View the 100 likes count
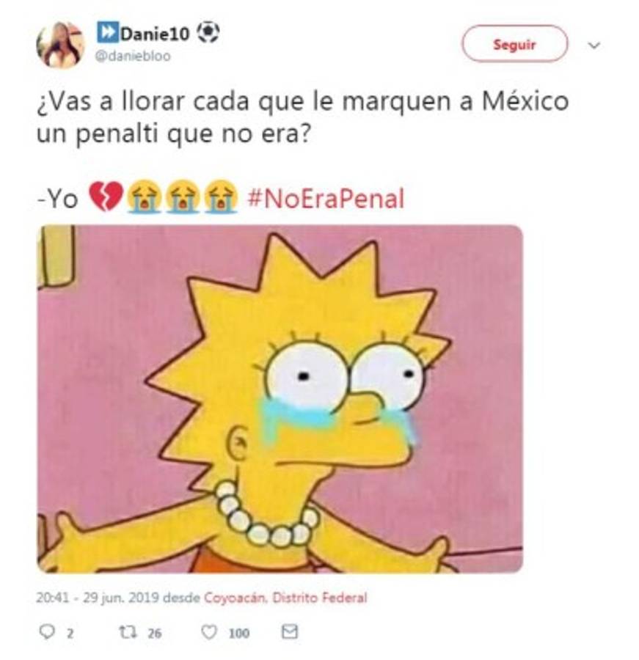 point(239,633)
